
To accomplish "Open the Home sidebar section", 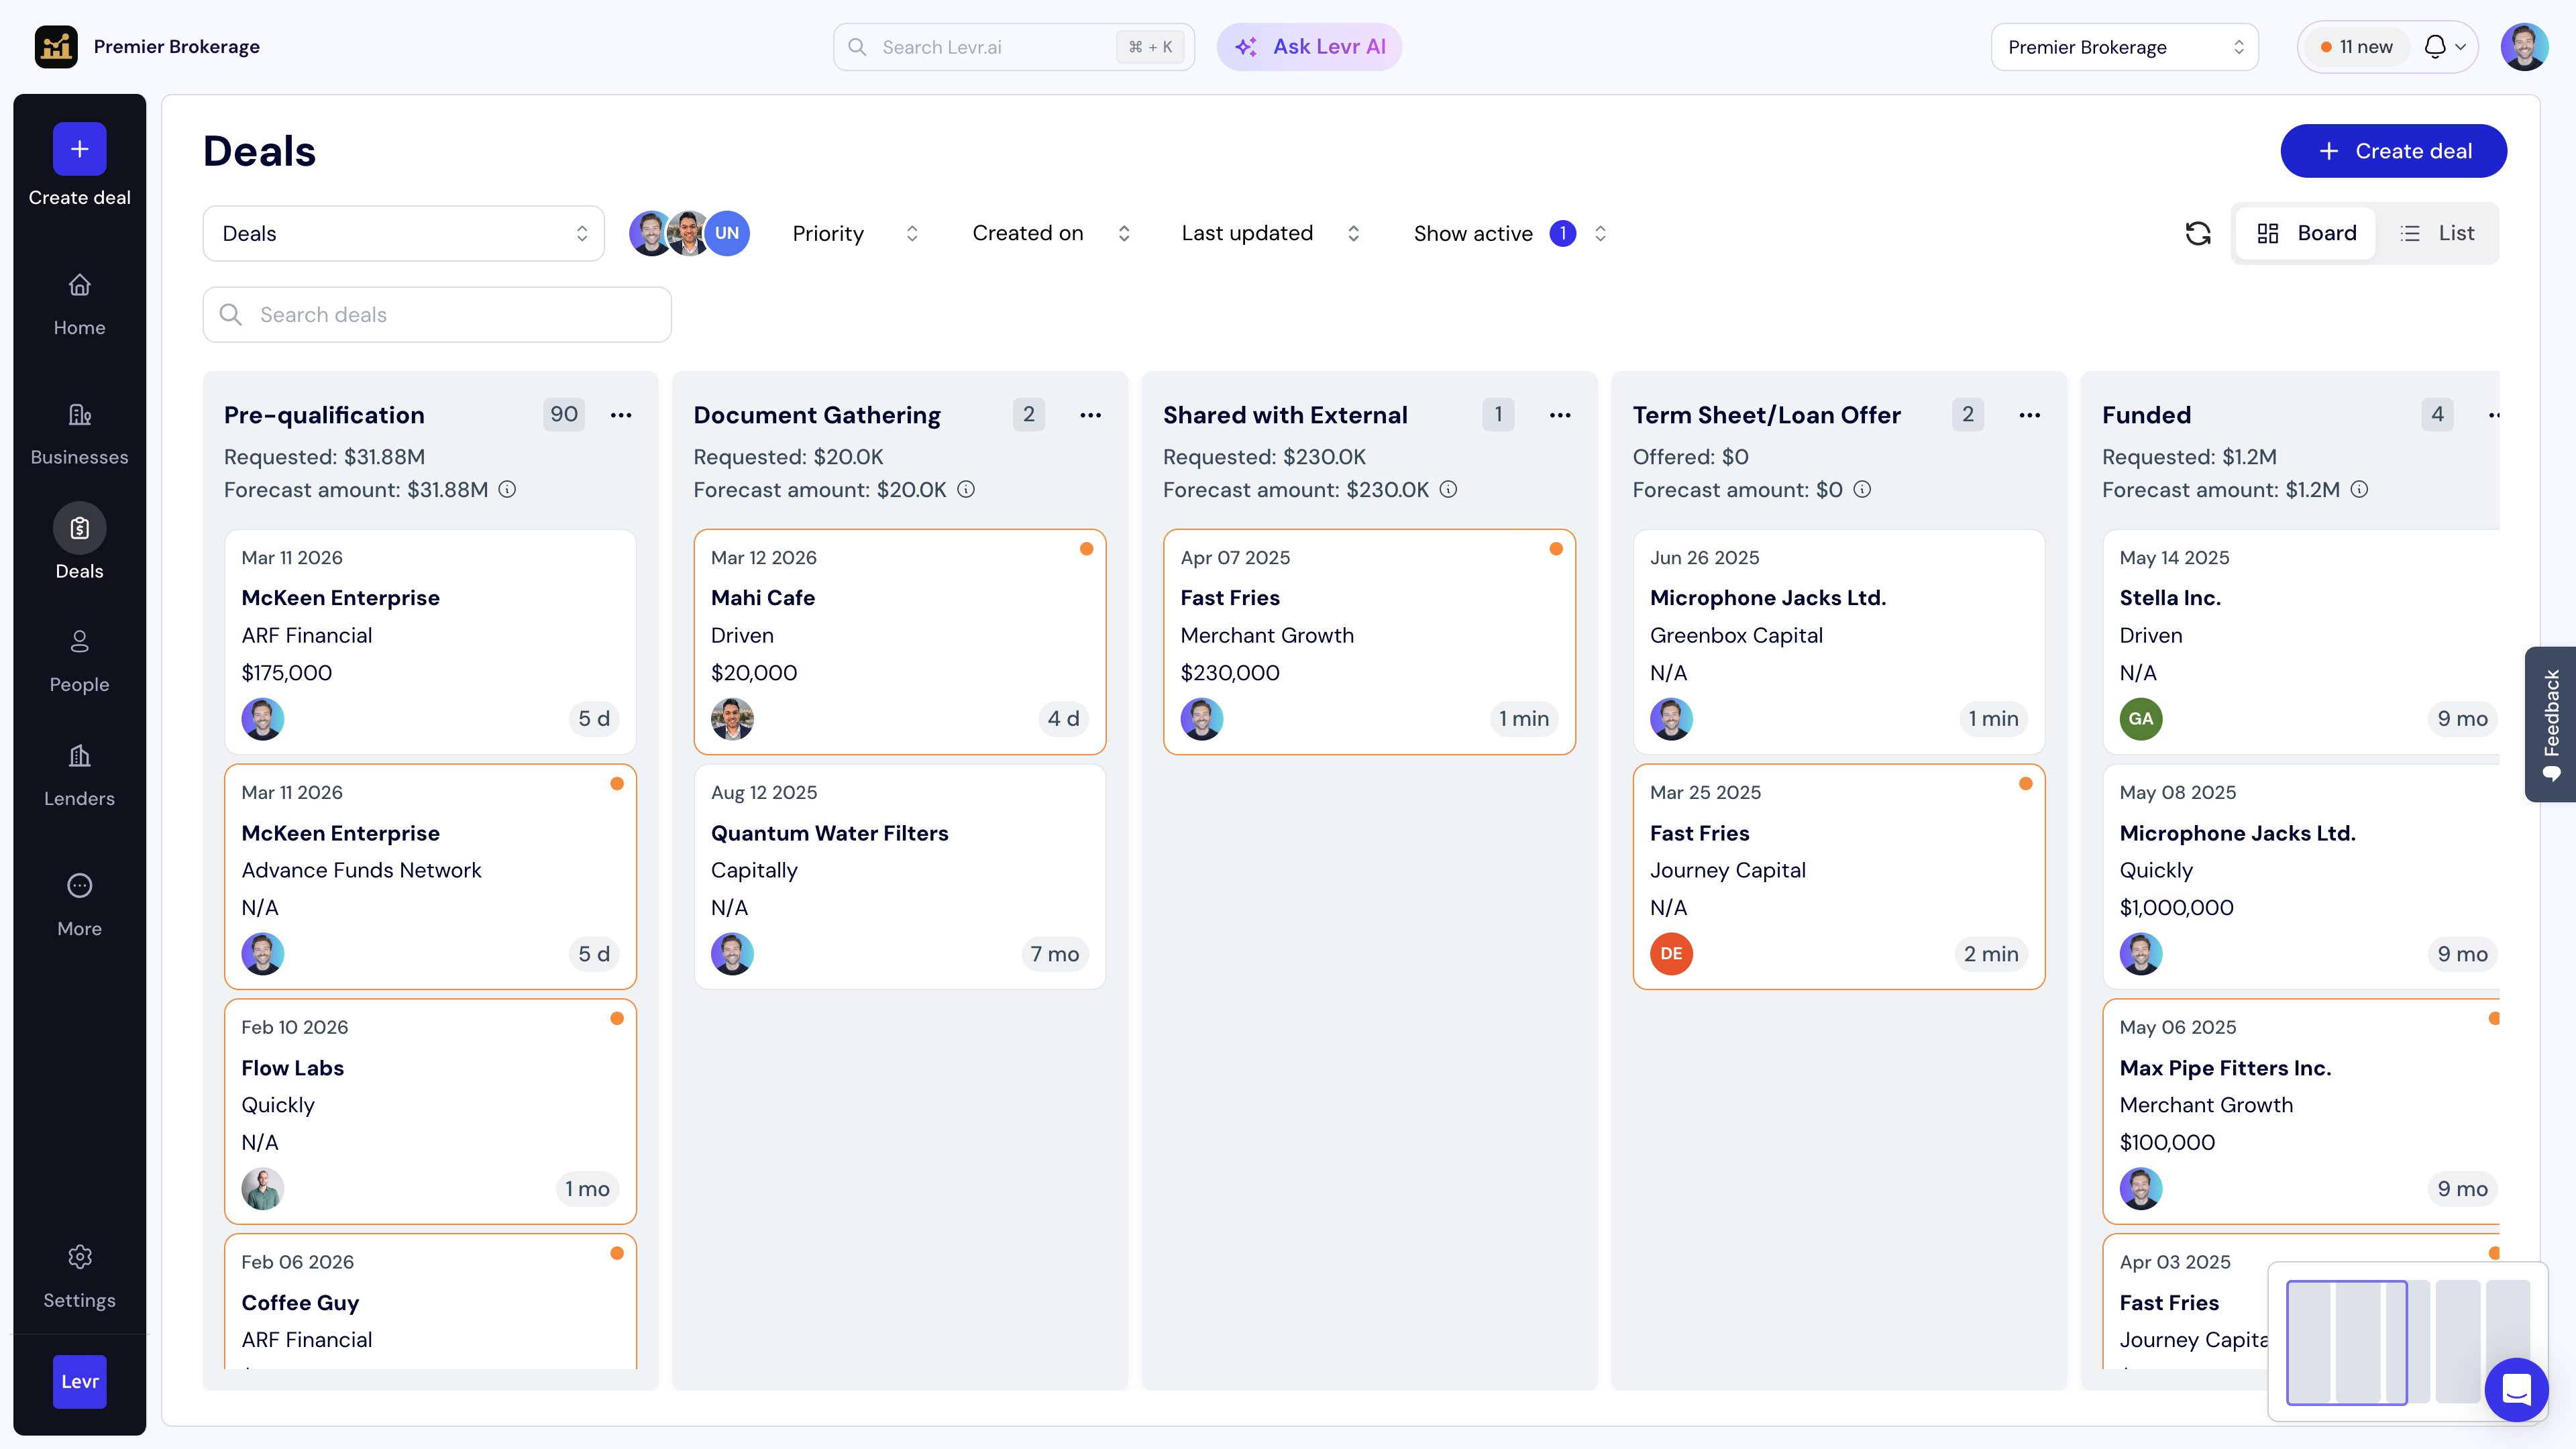I will (x=79, y=305).
